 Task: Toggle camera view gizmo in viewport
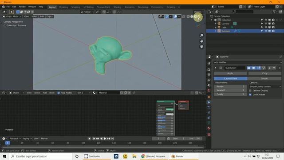[x=201, y=47]
